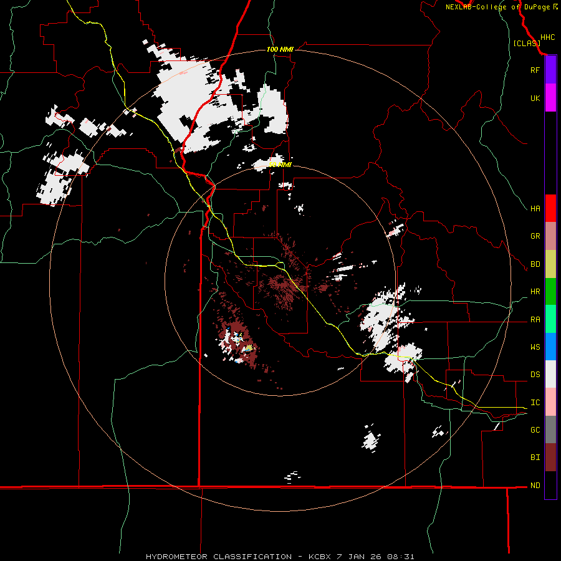Click the yellow BD legend color swatch
Screen dimensions: 561x561
point(550,264)
